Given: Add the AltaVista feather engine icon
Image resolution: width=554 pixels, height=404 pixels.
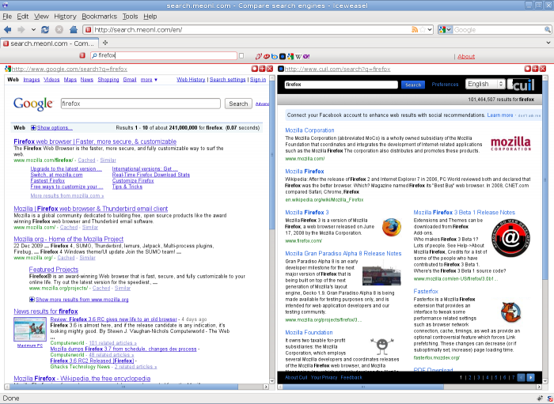Looking at the screenshot, I should pyautogui.click(x=259, y=56).
